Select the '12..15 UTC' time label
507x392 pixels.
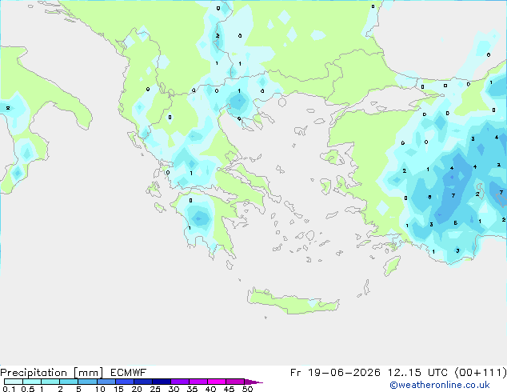click(x=417, y=373)
